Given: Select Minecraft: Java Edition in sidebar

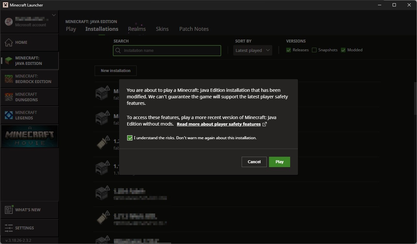Looking at the screenshot, I should 30,61.
